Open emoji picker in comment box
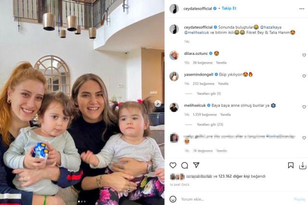The image size is (308, 205). [173, 199]
